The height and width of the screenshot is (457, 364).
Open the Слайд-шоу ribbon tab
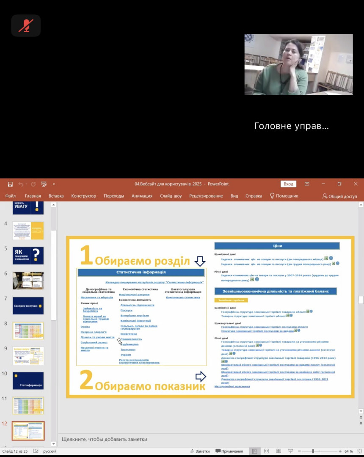tap(171, 196)
